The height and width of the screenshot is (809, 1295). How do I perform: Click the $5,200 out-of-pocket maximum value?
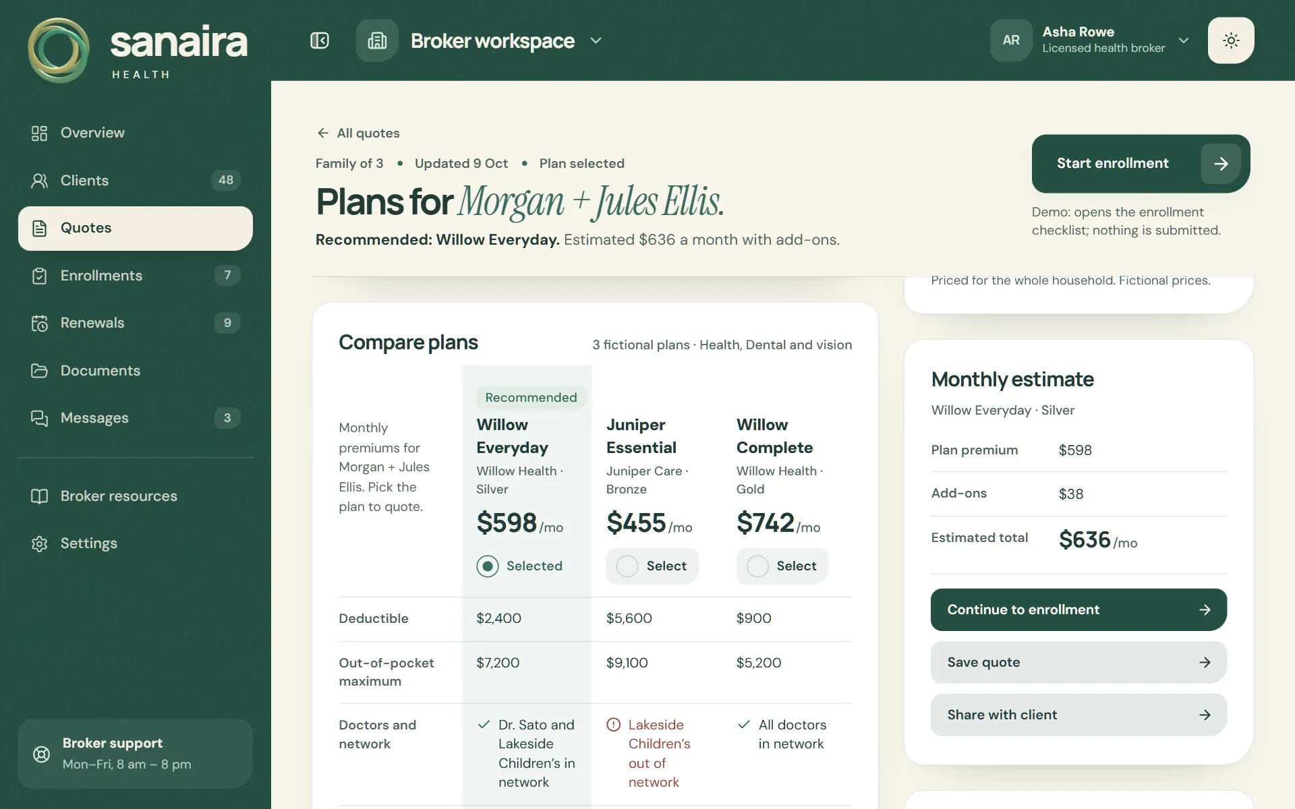[x=759, y=663]
